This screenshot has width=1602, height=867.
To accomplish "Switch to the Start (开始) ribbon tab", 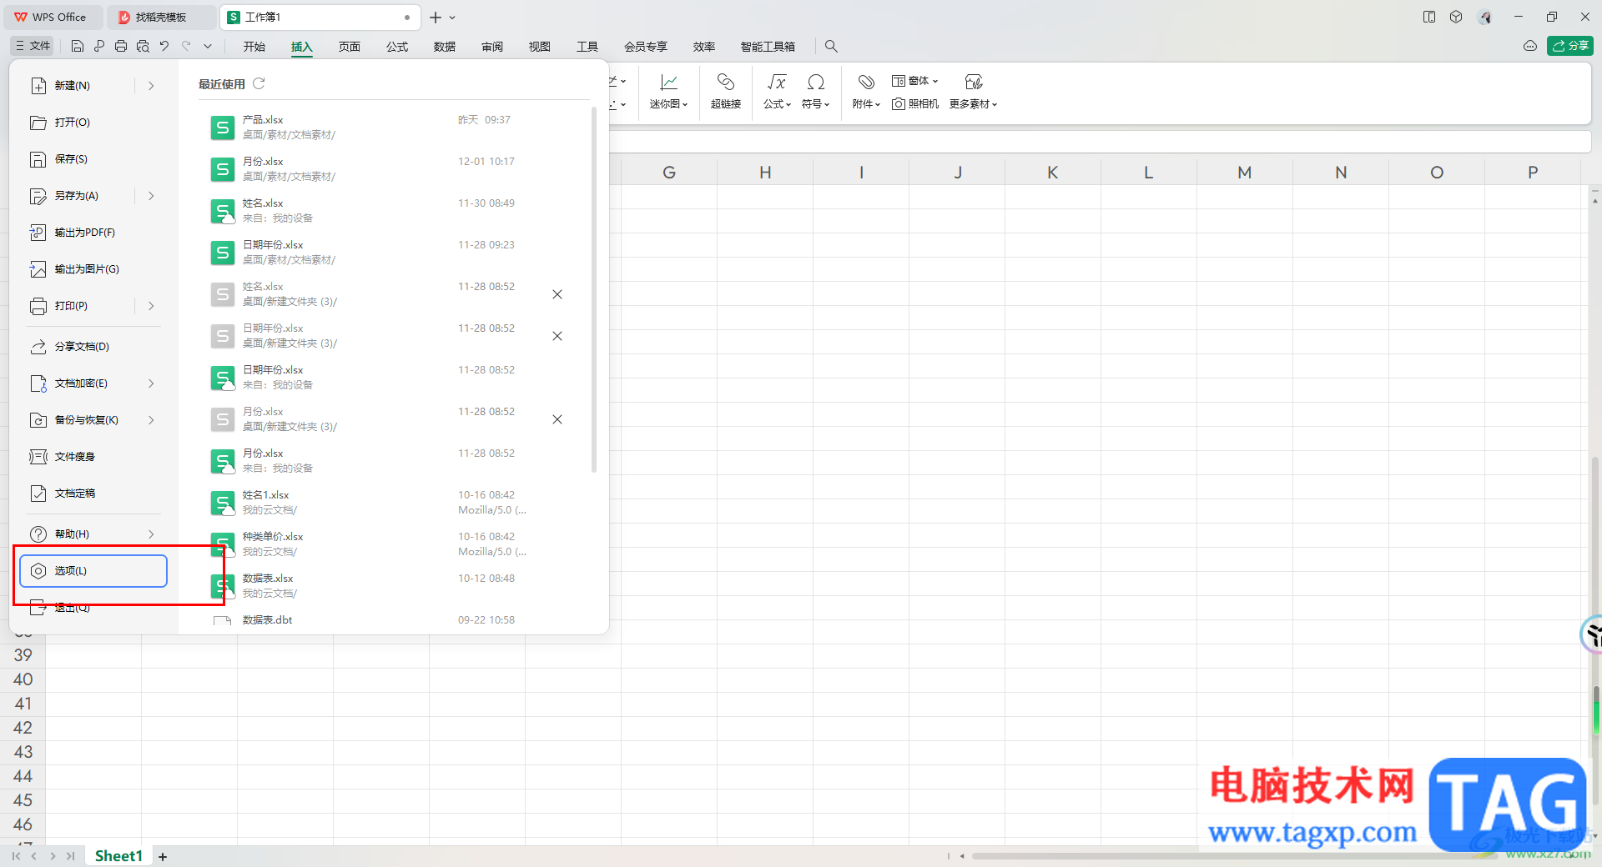I will 254,47.
